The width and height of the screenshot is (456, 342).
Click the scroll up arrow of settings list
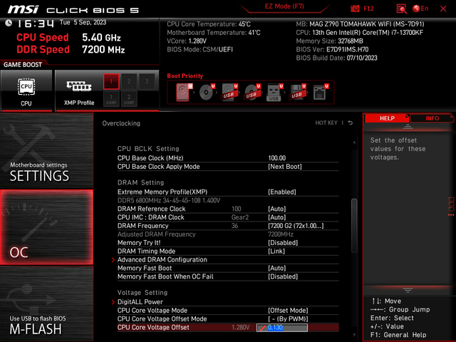point(354,142)
